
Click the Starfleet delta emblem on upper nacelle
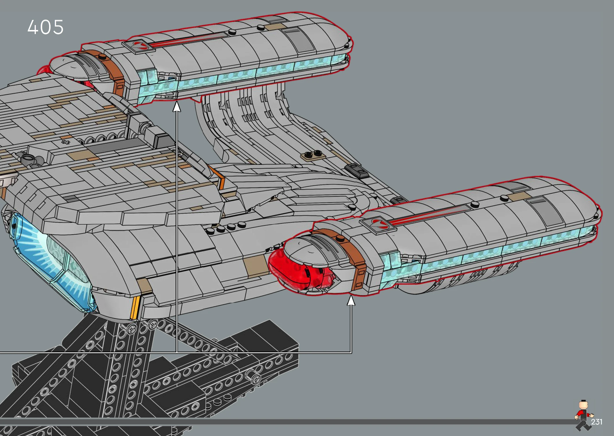[140, 46]
